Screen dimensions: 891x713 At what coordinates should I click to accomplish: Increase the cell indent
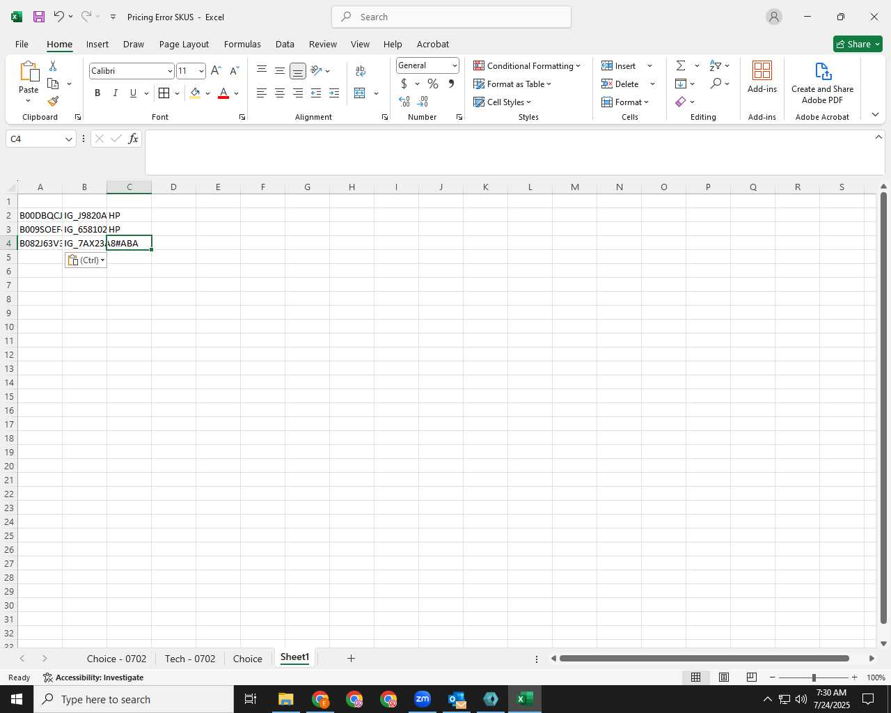(334, 93)
